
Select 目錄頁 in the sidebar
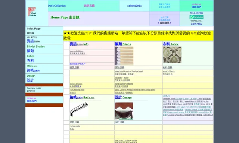[30, 33]
